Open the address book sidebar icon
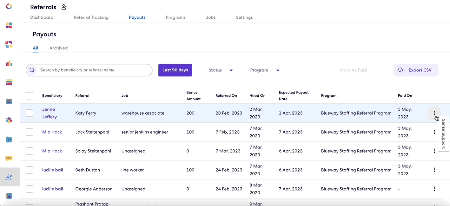The height and width of the screenshot is (206, 450). 9,196
